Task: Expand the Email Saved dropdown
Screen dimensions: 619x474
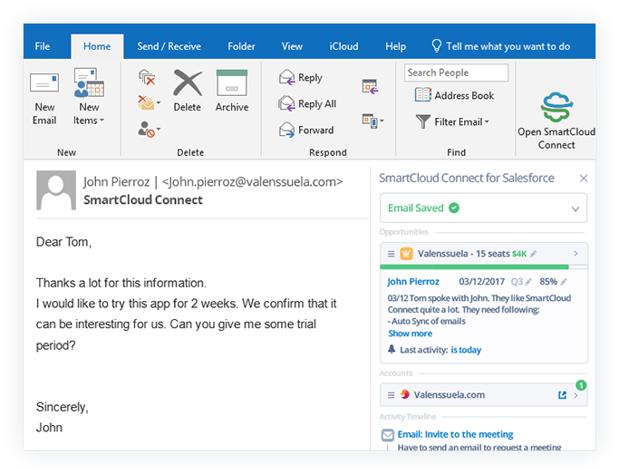Action: [x=575, y=208]
